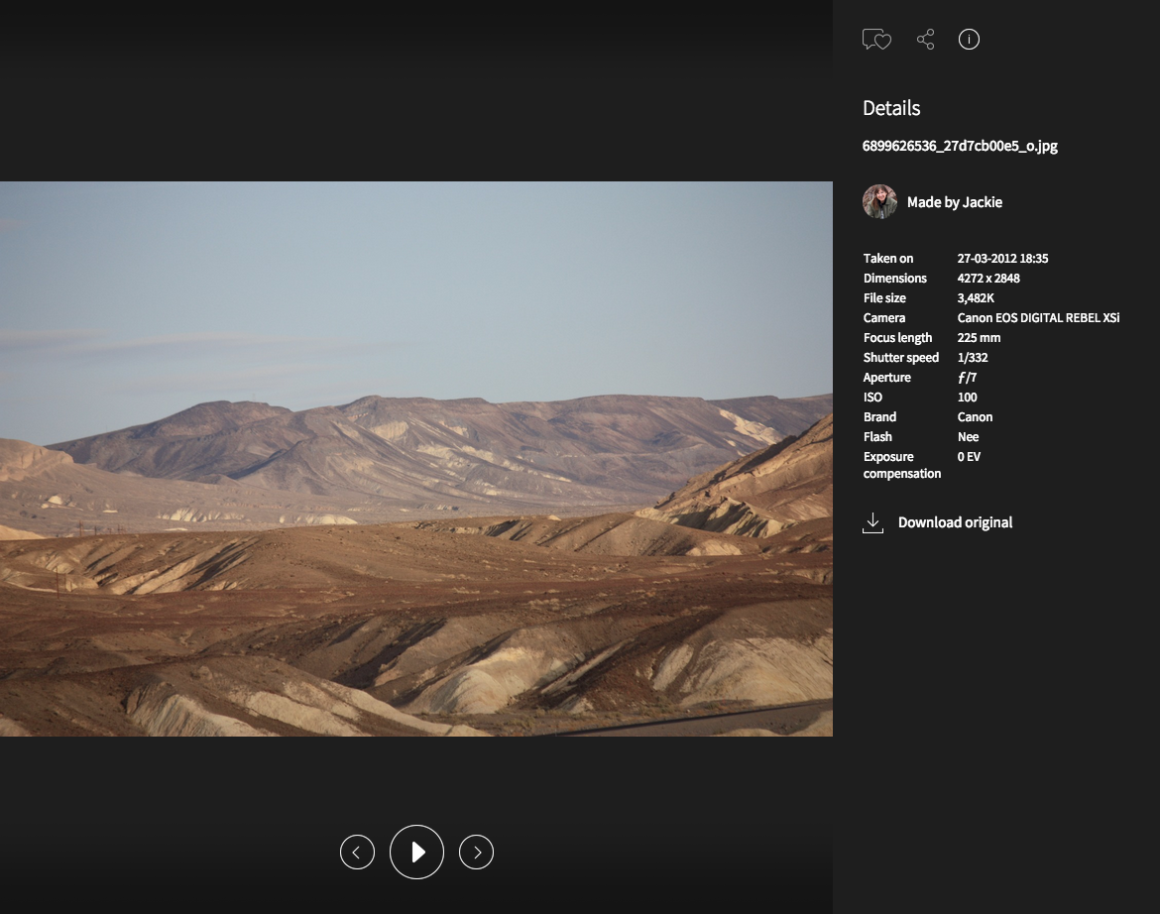Click the Details heading
This screenshot has width=1160, height=914.
pos(891,108)
